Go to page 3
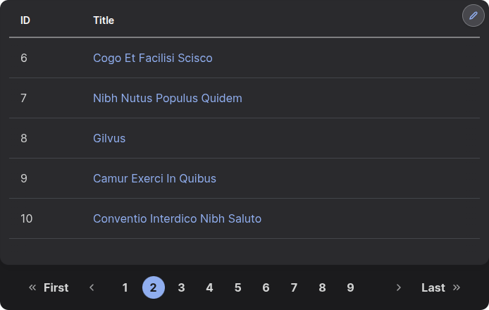 click(182, 287)
